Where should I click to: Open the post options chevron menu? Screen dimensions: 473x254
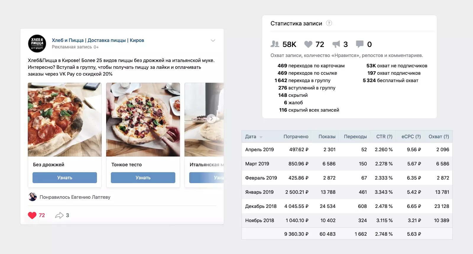click(x=213, y=41)
